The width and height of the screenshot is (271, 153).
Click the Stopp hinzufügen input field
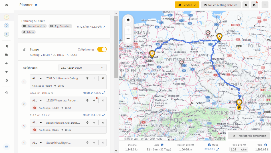tap(63, 143)
